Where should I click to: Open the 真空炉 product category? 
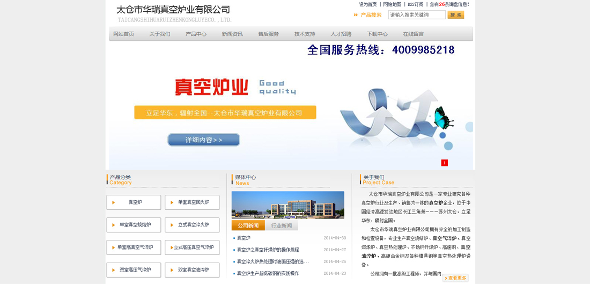134,202
